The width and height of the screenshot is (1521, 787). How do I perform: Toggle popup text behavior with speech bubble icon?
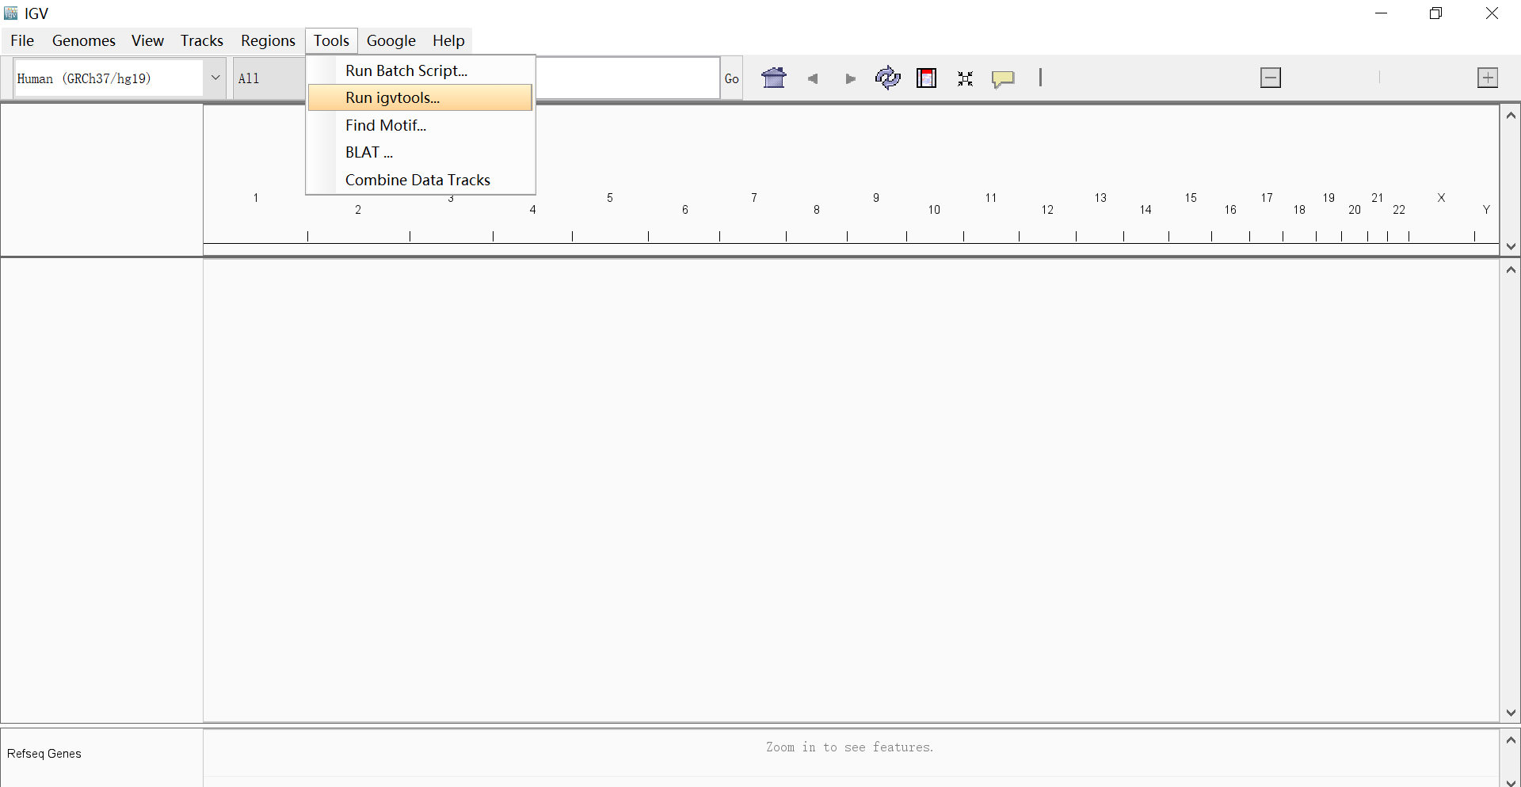pyautogui.click(x=1003, y=78)
